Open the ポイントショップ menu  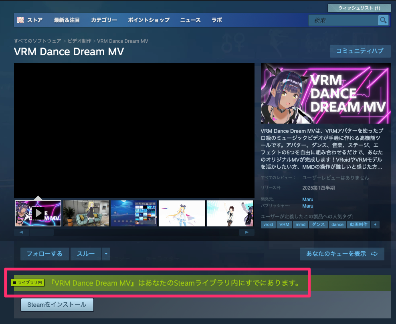[149, 20]
